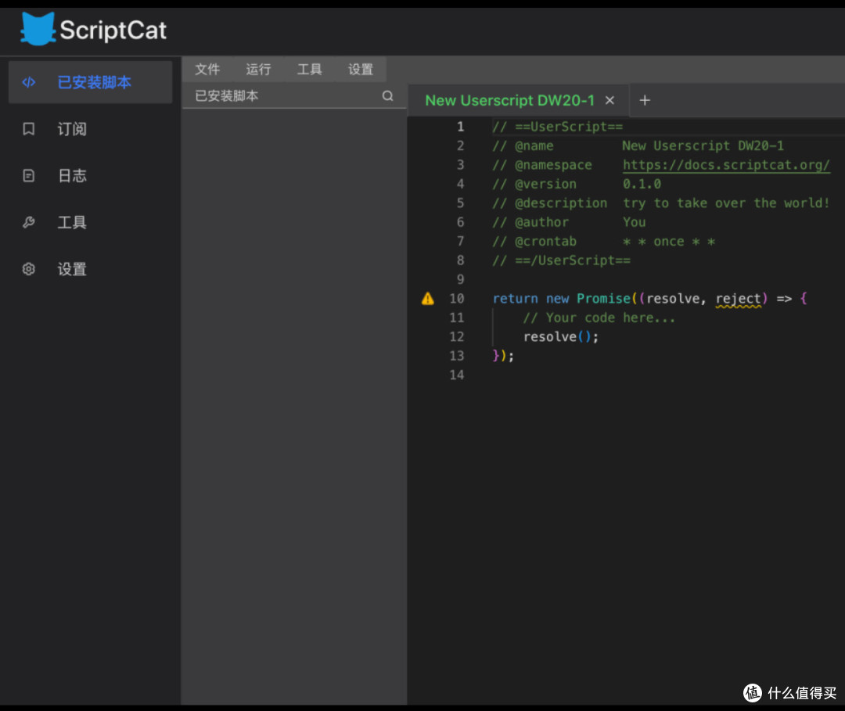Click line number 1 in the gutter

pyautogui.click(x=460, y=127)
